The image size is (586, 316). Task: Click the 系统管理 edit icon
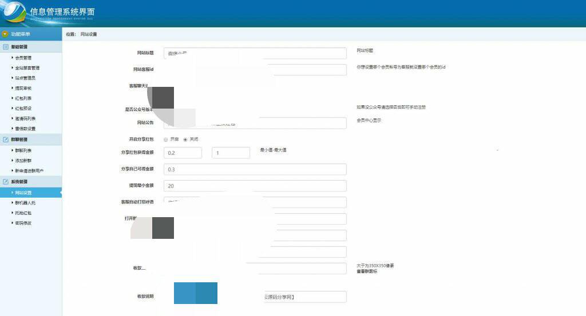6,182
